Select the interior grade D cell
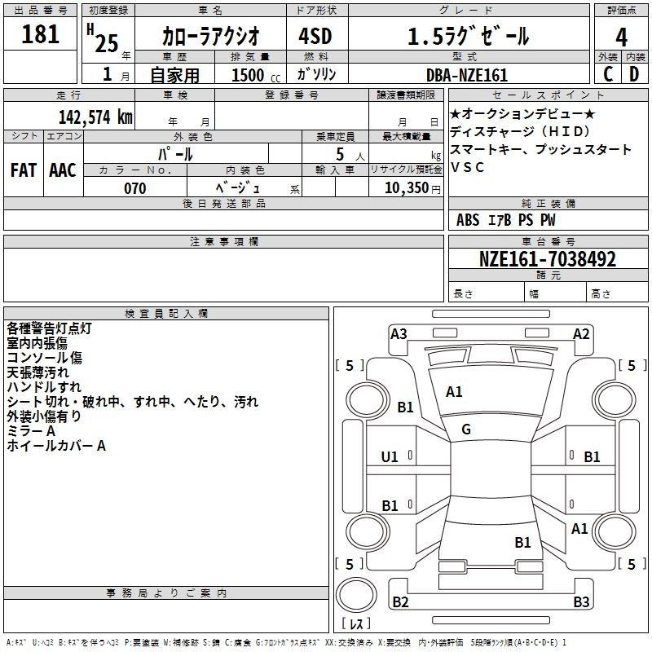Viewport: 652px width, 652px height. coord(634,74)
